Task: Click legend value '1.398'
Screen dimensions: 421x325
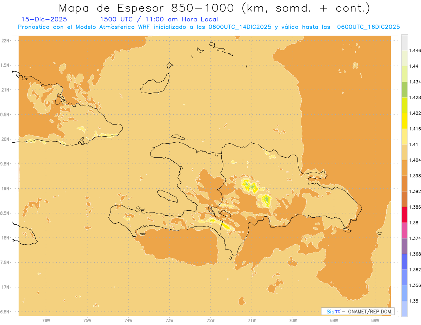Action: (415, 176)
